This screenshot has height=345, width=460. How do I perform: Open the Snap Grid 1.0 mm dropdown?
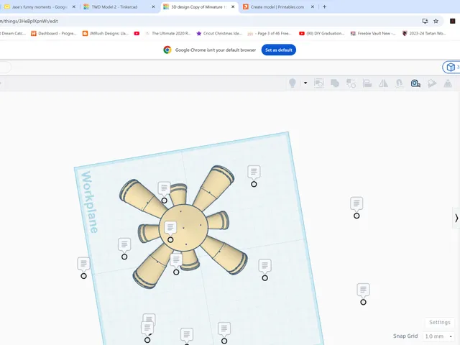point(438,336)
